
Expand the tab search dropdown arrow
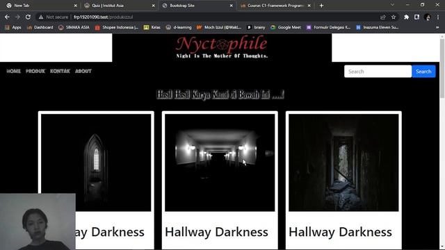392,5
